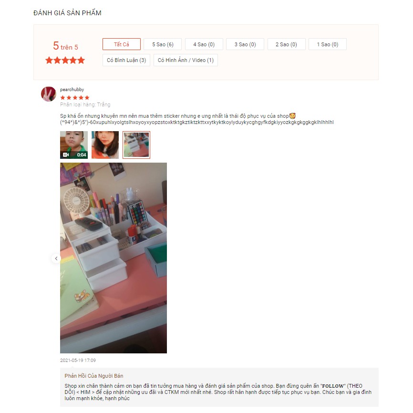Filter reviews by 5 Sao (6)

163,44
